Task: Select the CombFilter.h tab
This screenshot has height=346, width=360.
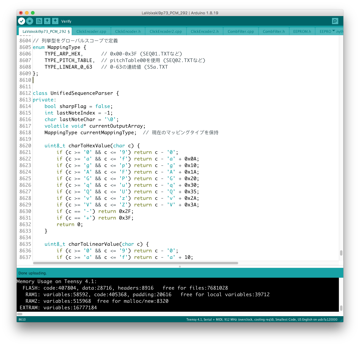Action: (x=274, y=31)
